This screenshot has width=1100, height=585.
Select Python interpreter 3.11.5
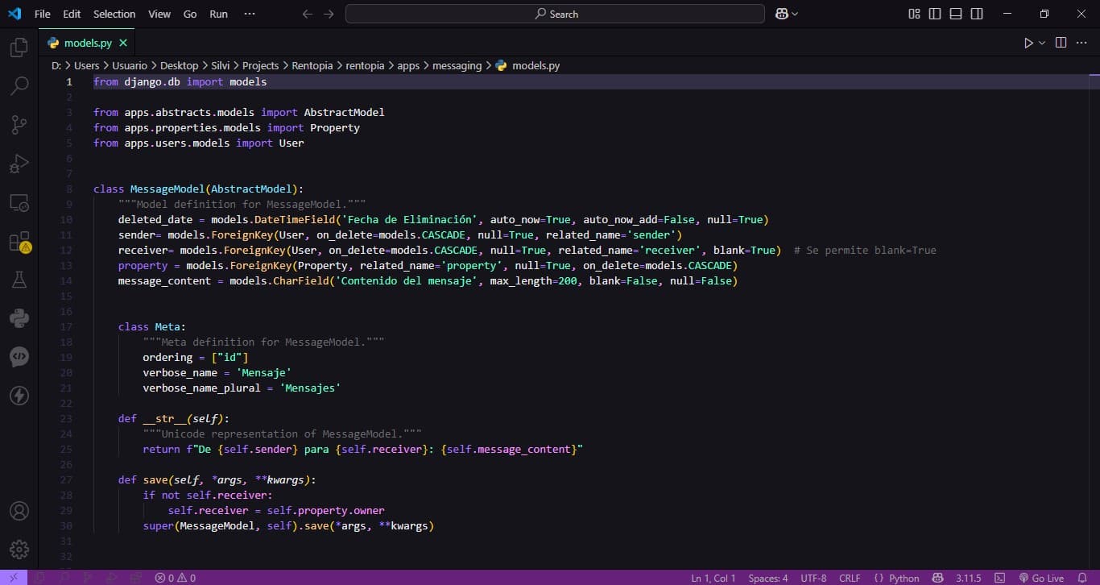pyautogui.click(x=968, y=578)
